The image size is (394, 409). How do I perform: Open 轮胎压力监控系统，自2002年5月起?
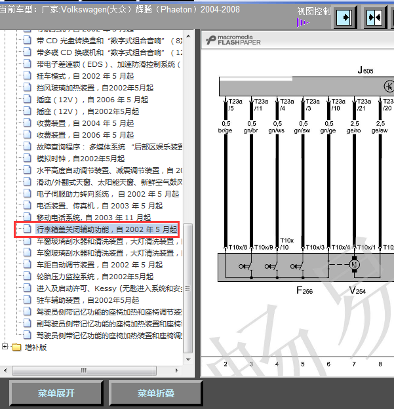[x=95, y=277]
